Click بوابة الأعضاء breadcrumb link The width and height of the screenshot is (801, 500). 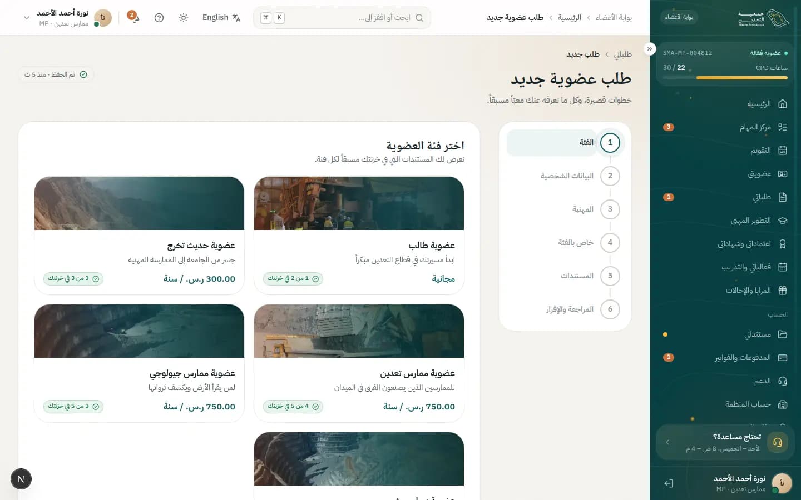pos(614,18)
